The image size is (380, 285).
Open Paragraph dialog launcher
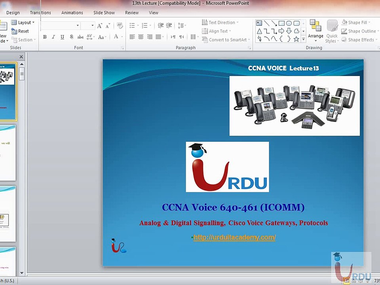coord(249,48)
